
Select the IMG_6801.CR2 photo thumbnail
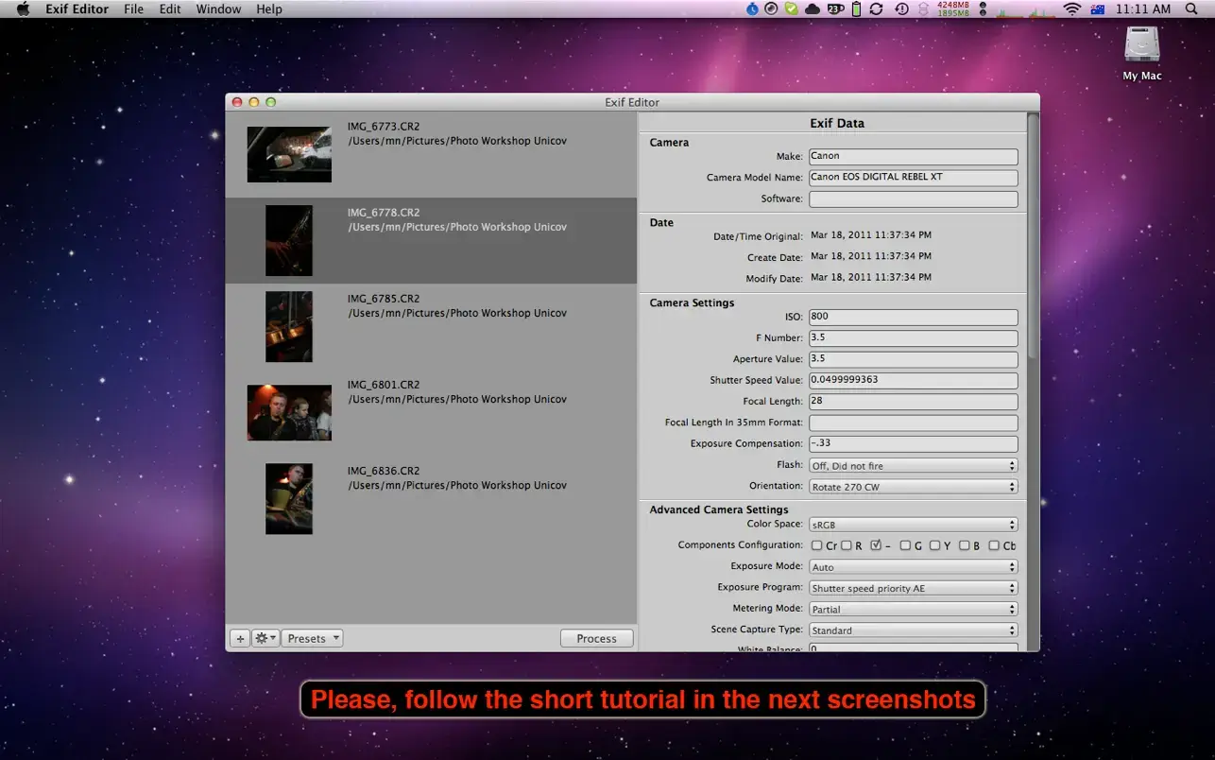click(x=289, y=412)
